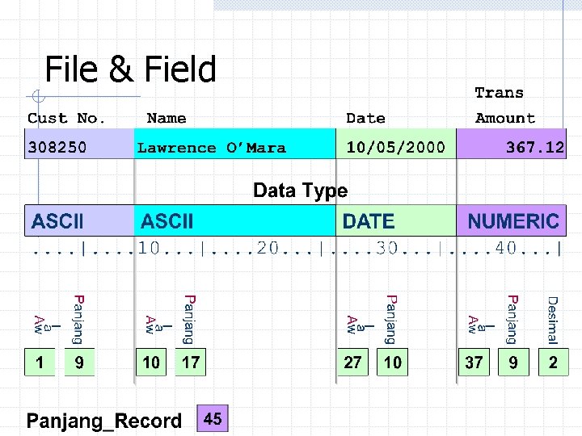
Task: Click the Panjang label beside the Desimal label
Action: (513, 320)
